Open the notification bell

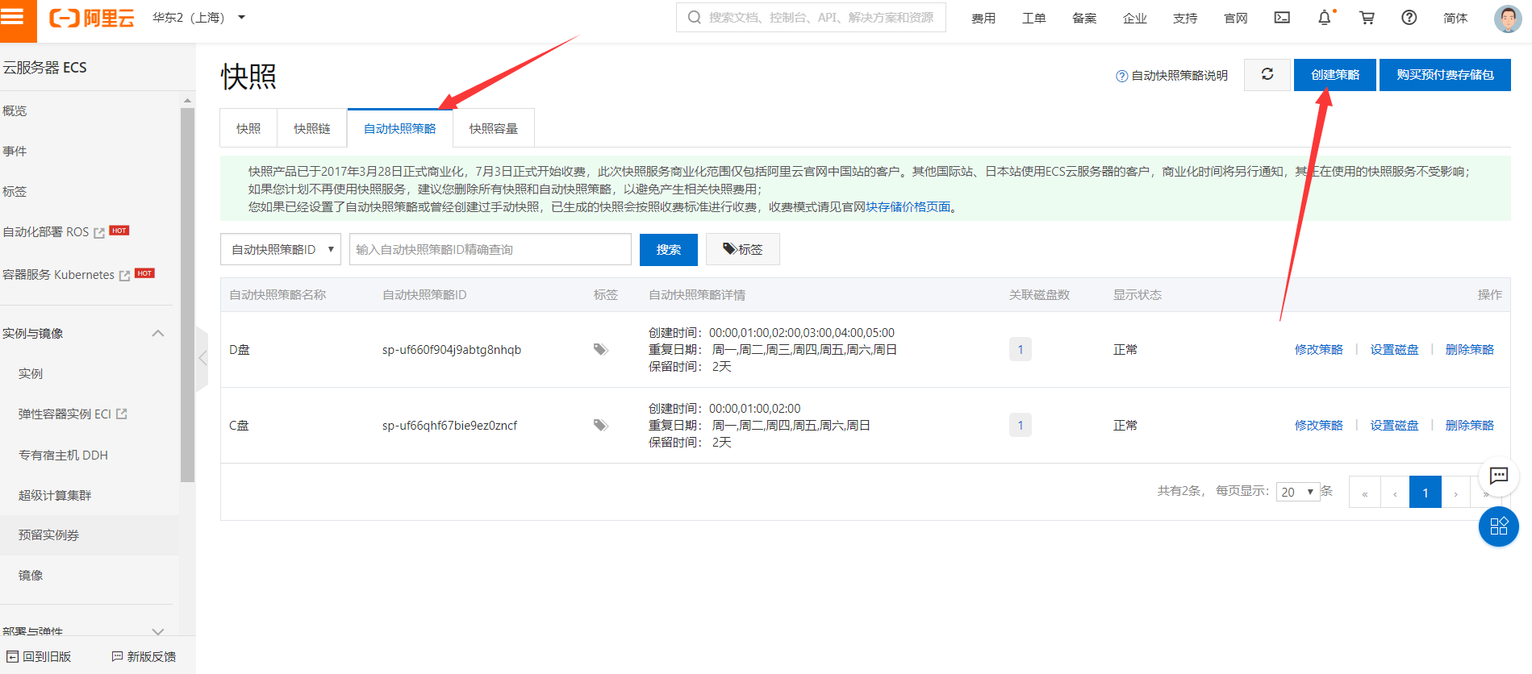(1325, 18)
